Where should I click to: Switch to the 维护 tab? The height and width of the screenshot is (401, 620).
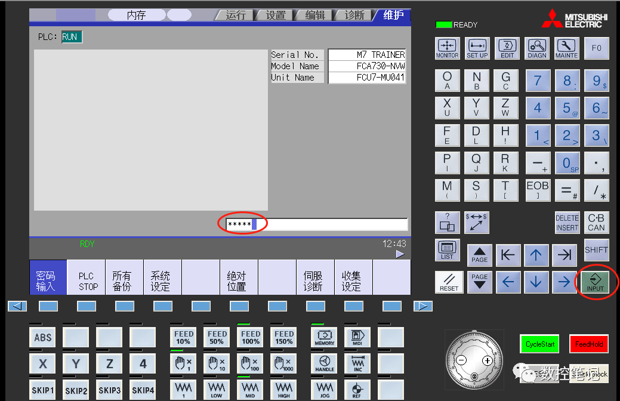393,16
